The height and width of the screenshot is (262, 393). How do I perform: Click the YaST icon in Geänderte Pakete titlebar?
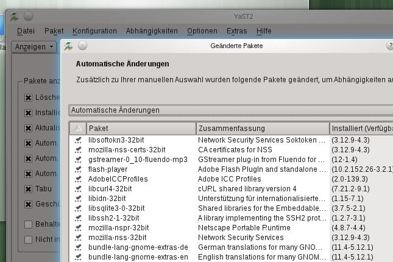[68, 46]
